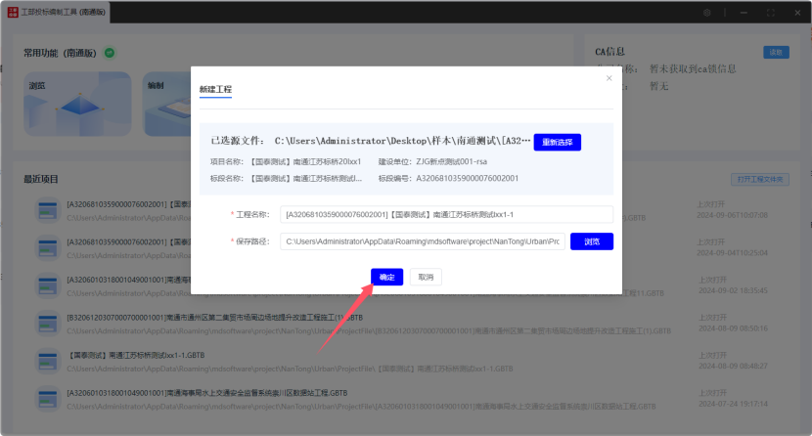Click the green check icon beside 常用功能

110,52
